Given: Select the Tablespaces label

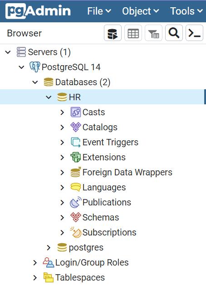Looking at the screenshot, I should click(x=80, y=278).
